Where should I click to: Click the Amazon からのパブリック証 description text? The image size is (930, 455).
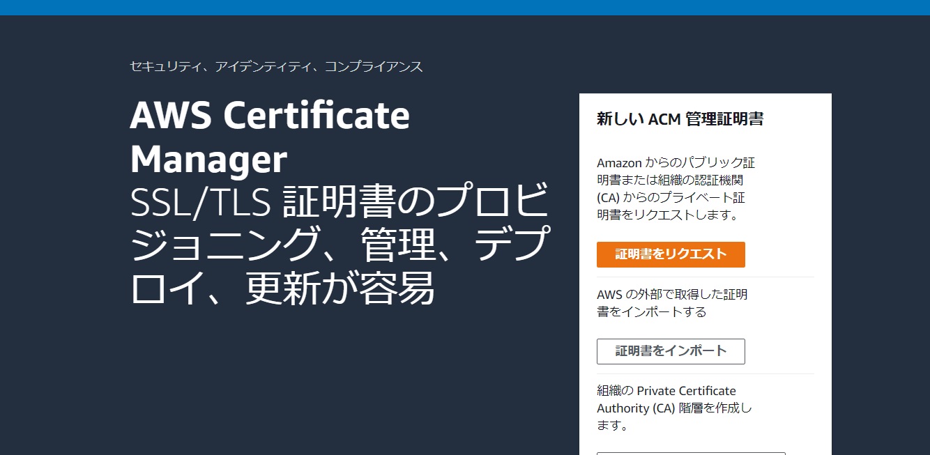(676, 163)
